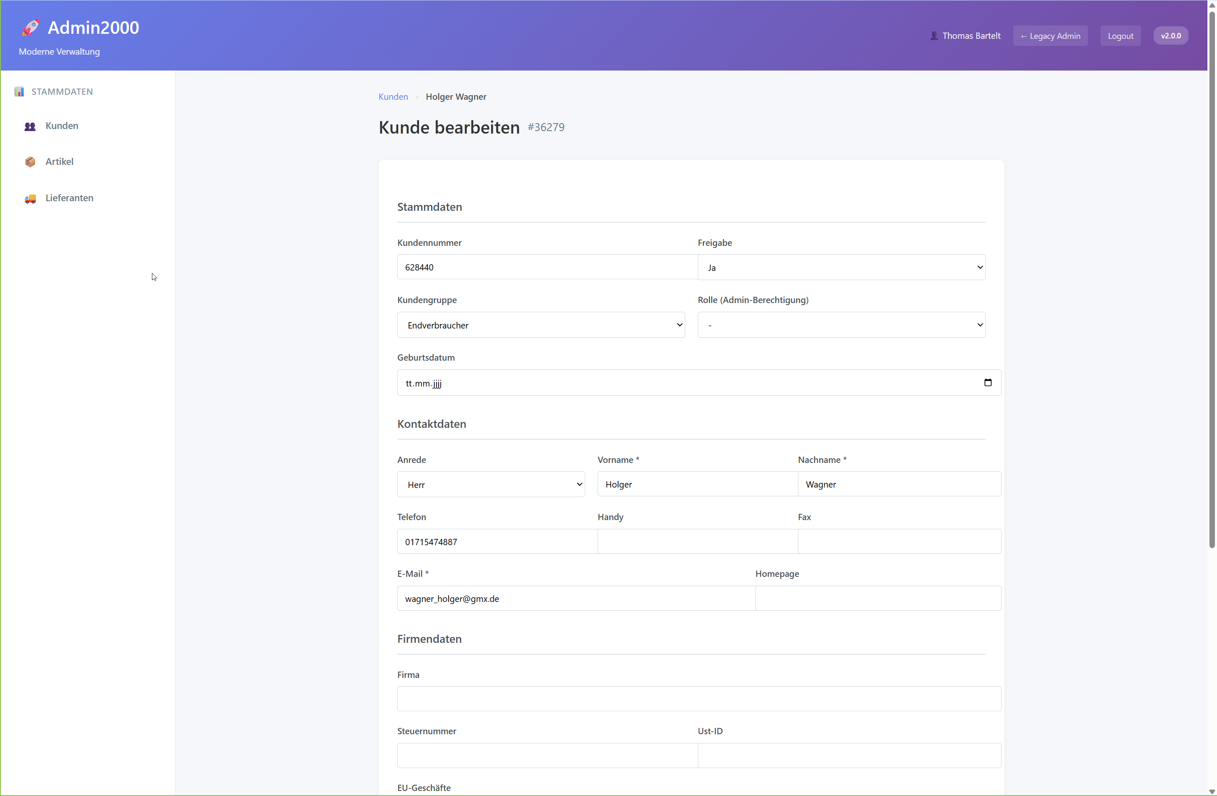
Task: Click the Lieferanten truck icon
Action: coord(30,199)
